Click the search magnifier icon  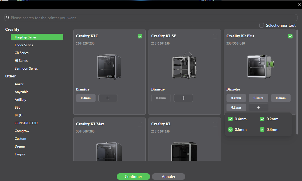[x=8, y=18]
